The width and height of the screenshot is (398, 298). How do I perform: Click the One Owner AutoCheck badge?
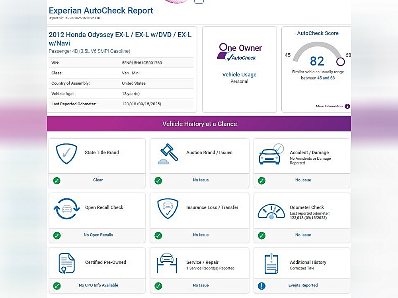pyautogui.click(x=240, y=52)
